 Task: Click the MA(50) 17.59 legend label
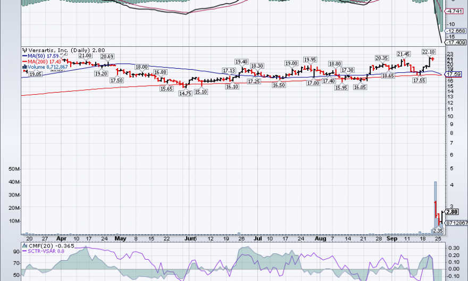pos(44,56)
